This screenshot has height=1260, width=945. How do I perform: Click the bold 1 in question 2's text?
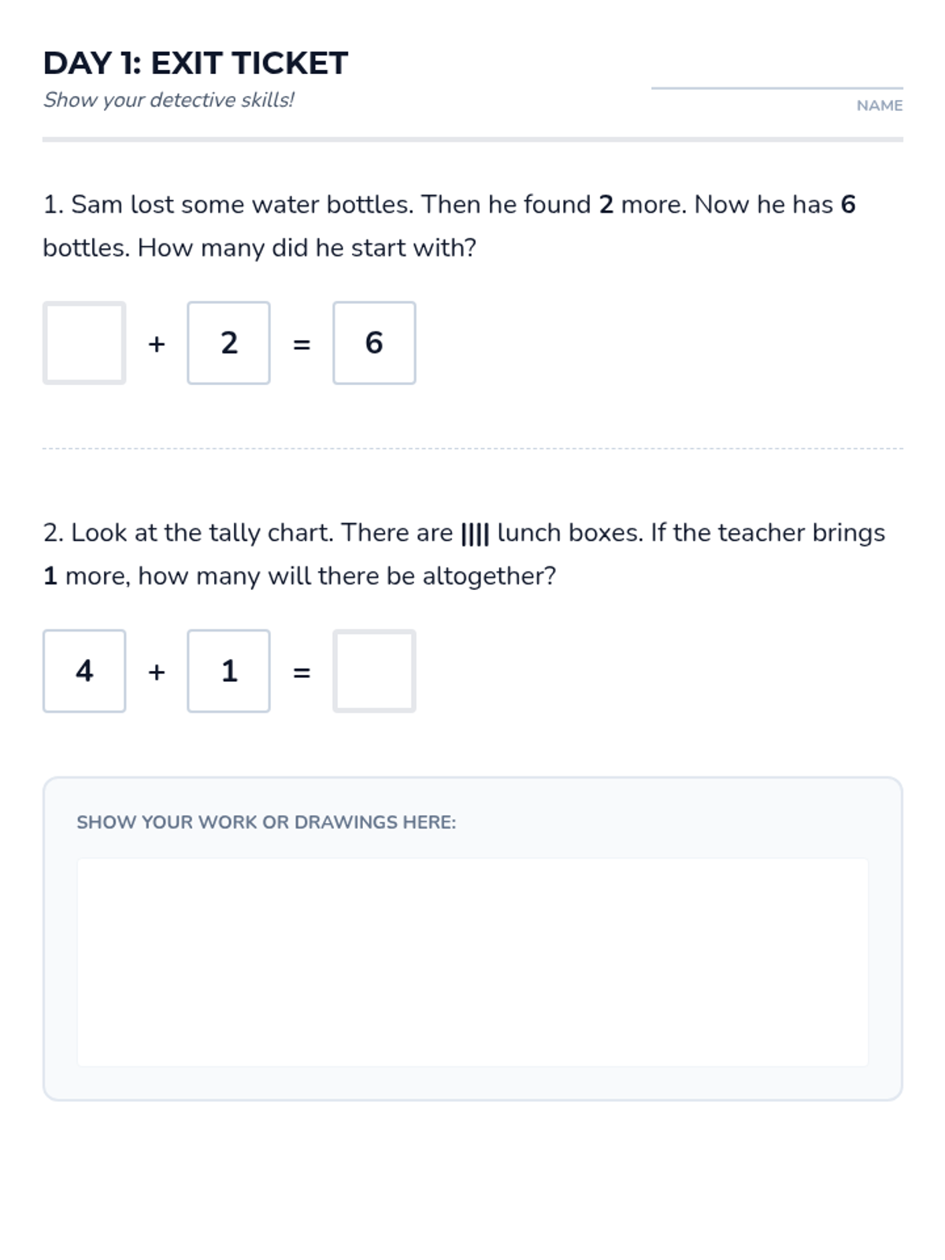(x=50, y=576)
